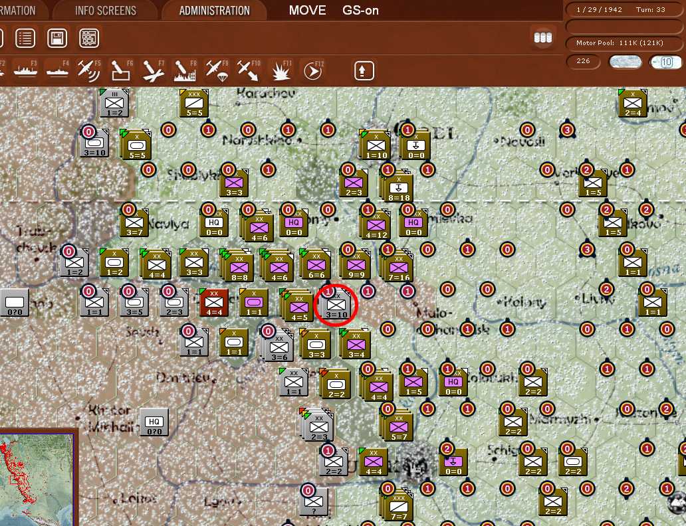Select the purple 9=9 division counter
This screenshot has height=526, width=686.
356,264
